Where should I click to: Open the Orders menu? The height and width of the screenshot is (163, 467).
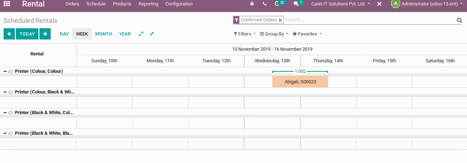point(72,4)
